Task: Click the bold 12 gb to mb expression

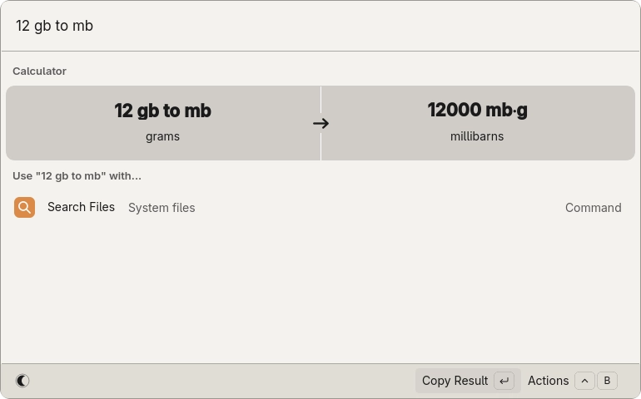Action: (162, 111)
